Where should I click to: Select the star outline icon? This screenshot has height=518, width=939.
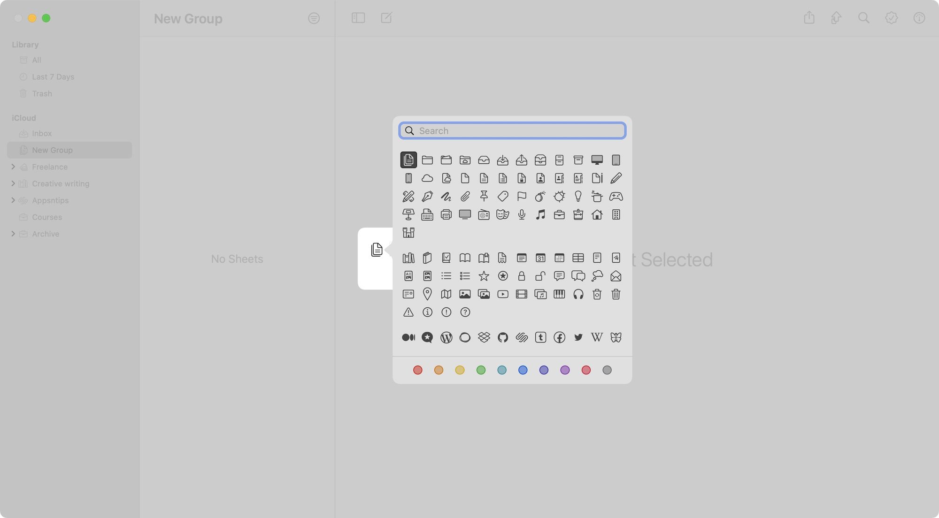tap(484, 276)
